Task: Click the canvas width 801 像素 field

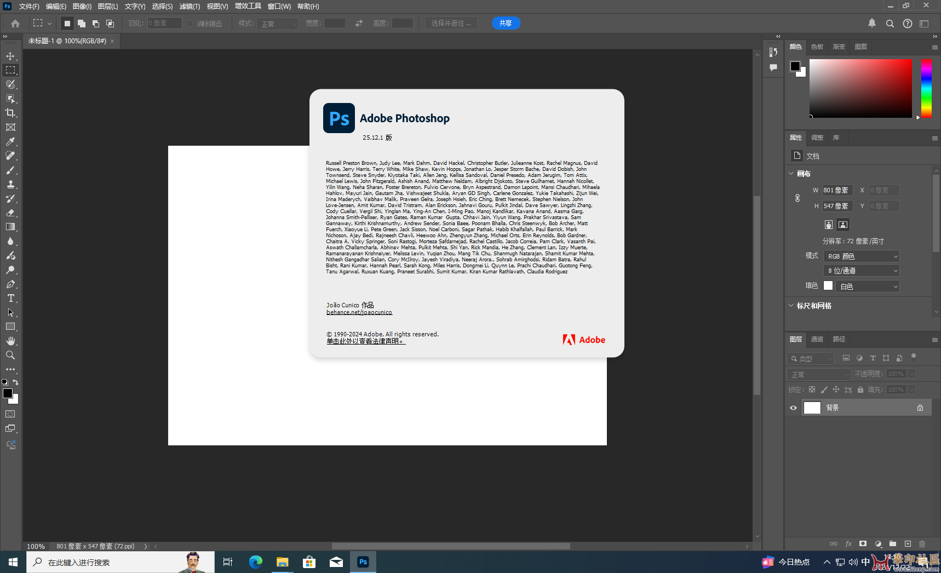Action: click(x=837, y=191)
